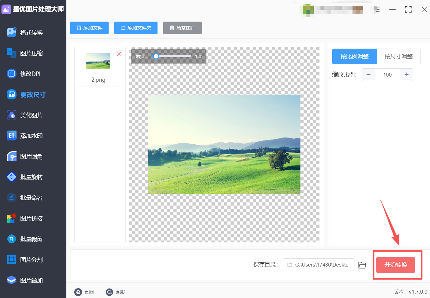The width and height of the screenshot is (430, 298).
Task: Open the title bar menu icon
Action: click(377, 10)
